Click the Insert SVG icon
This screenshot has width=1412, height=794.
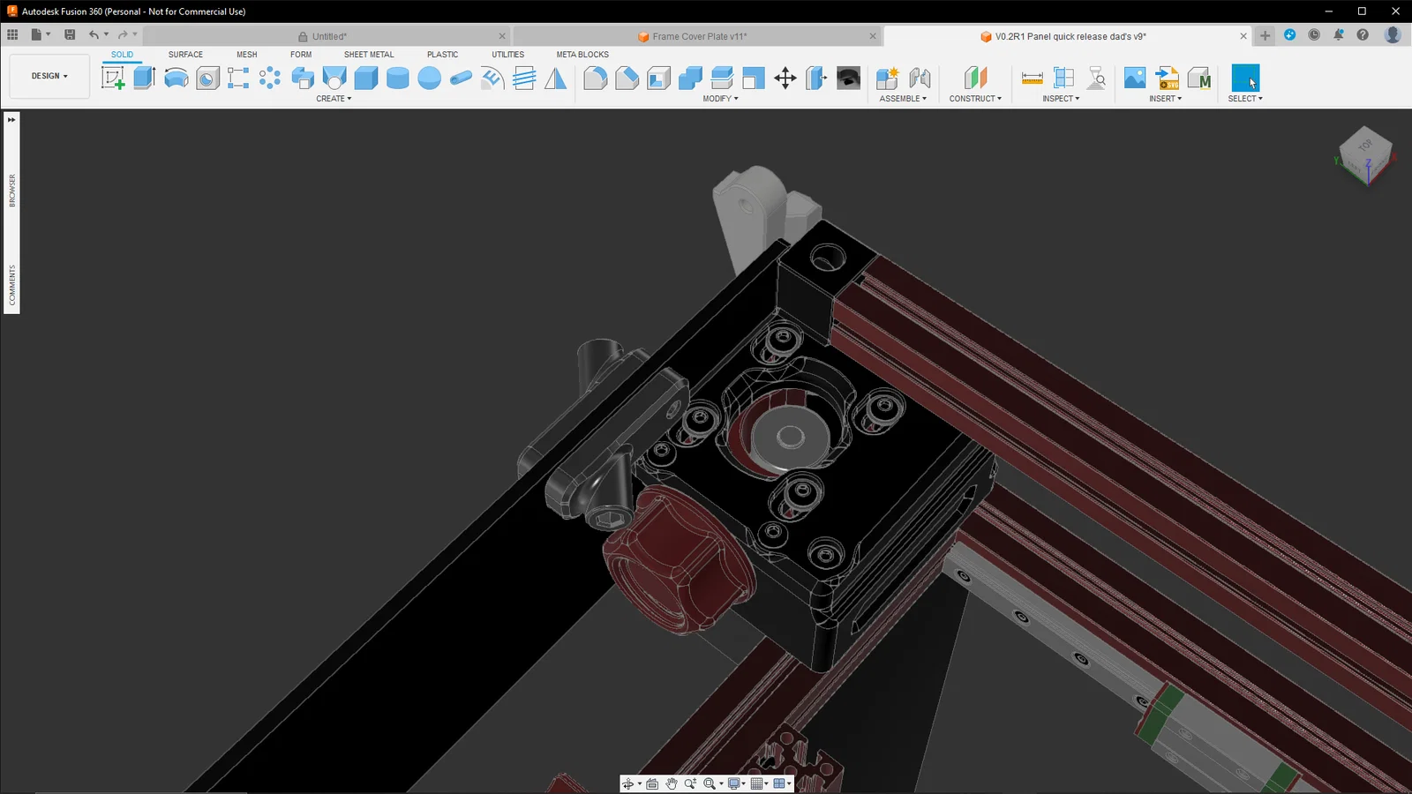click(x=1167, y=78)
